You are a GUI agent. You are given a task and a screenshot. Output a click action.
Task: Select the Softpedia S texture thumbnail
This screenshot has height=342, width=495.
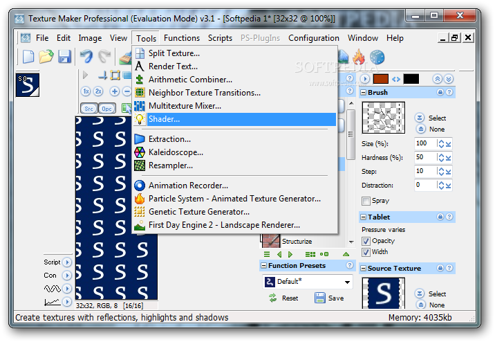click(x=28, y=85)
